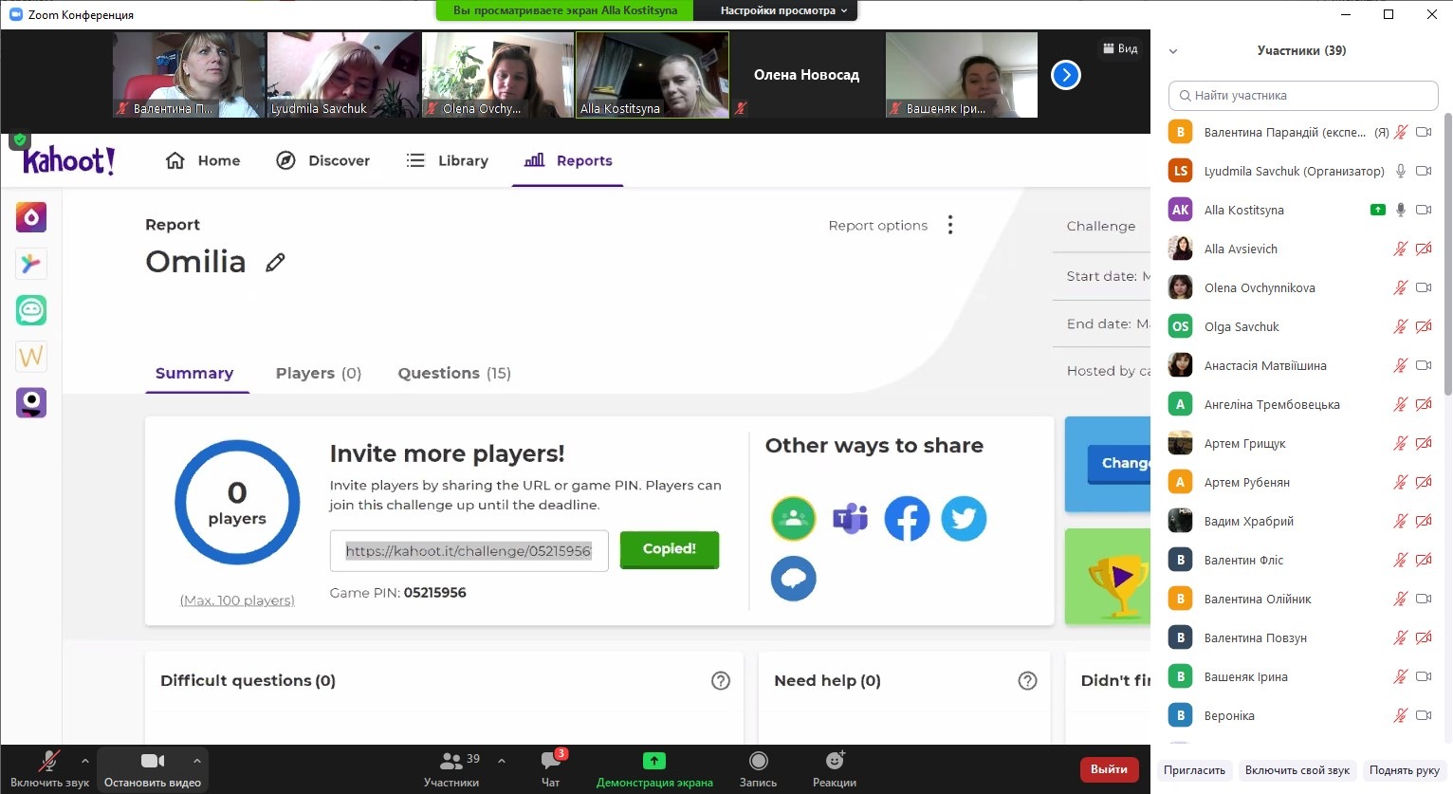Click the Найти участника search field
The width and height of the screenshot is (1453, 794).
click(x=1303, y=96)
